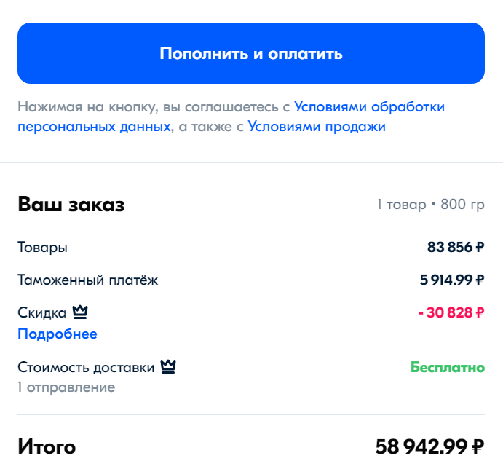Click the 58 942.99 ₽ total amount
503x469 pixels.
[x=429, y=446]
